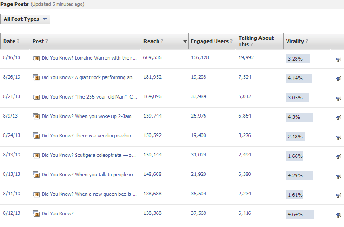The height and width of the screenshot is (227, 344).
Task: Click the help icon next to the Virality header
Action: pos(307,41)
